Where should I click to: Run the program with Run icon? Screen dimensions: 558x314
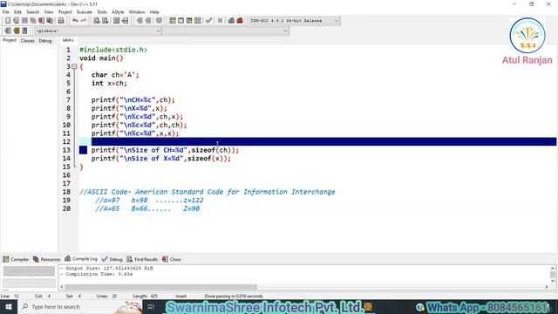tap(180, 21)
